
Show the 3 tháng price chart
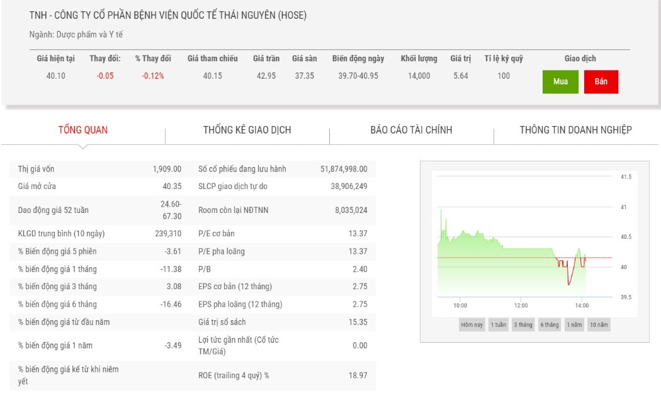[523, 325]
